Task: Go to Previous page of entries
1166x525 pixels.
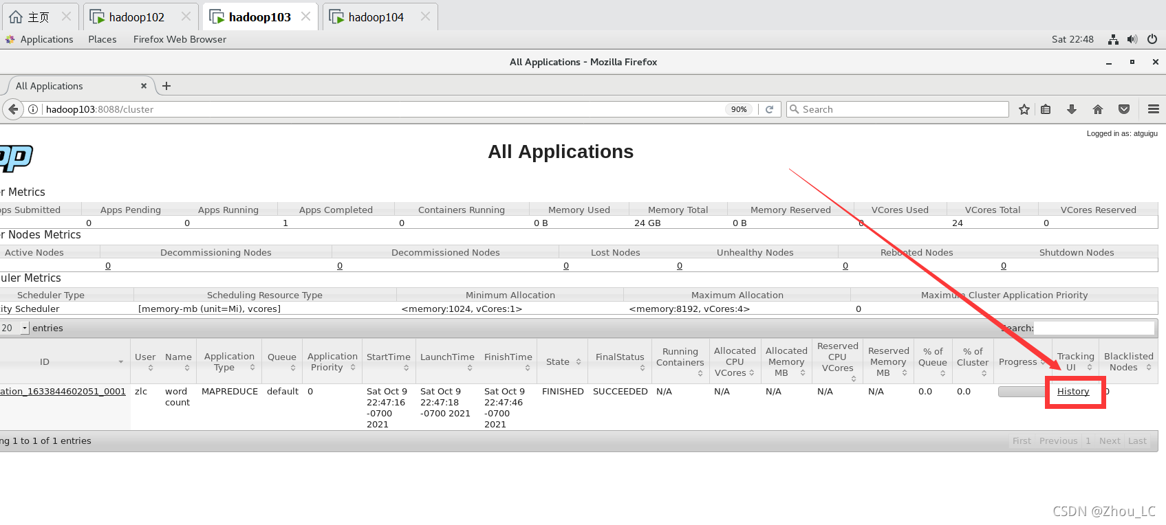Action: [x=1058, y=441]
